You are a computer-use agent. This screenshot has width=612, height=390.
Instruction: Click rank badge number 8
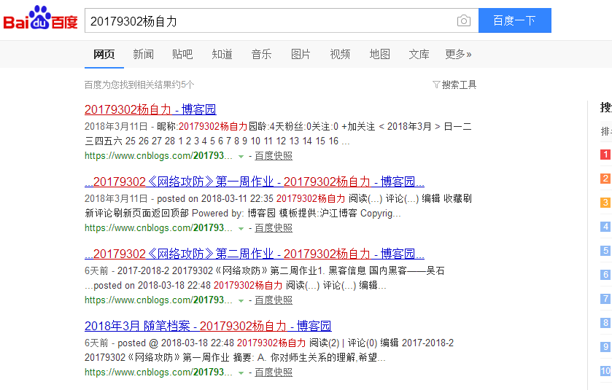(x=605, y=322)
